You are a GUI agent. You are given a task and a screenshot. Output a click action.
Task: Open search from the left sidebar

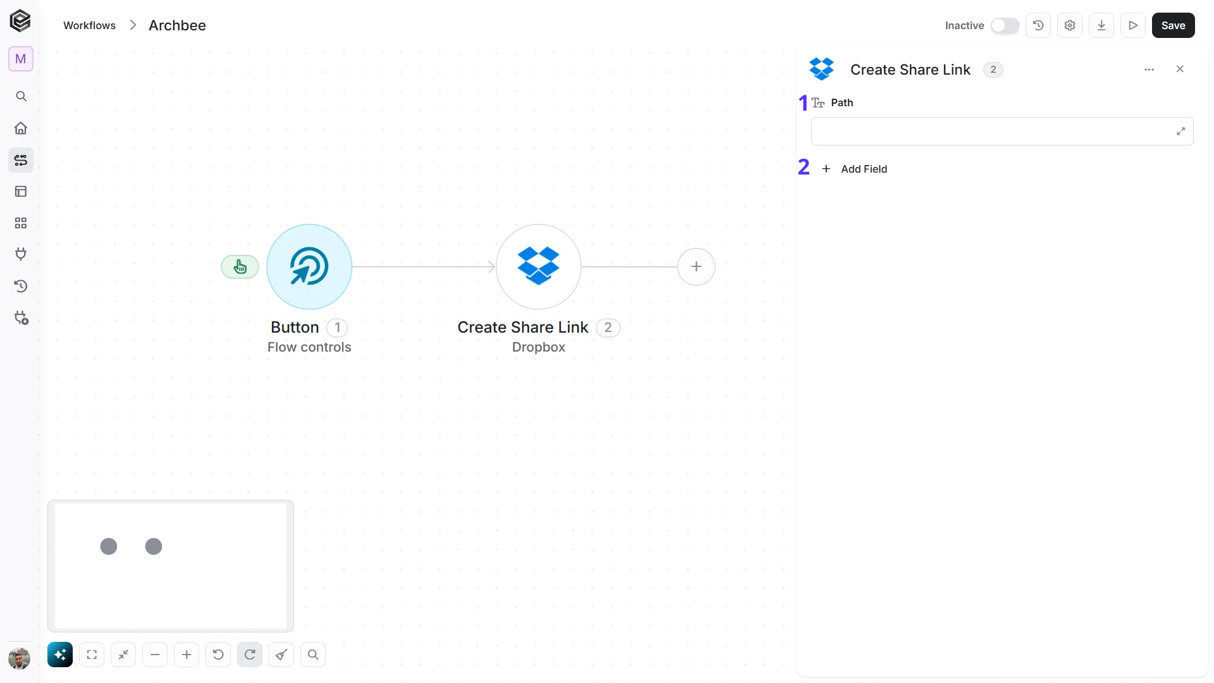click(21, 96)
